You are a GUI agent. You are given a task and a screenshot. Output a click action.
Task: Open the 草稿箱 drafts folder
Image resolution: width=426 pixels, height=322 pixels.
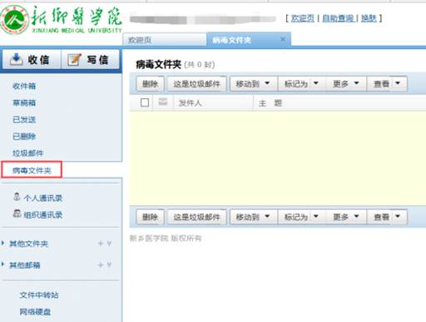click(x=24, y=103)
